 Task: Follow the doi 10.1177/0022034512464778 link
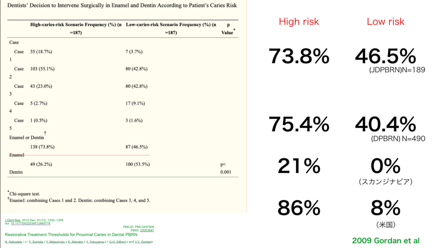click(x=31, y=223)
